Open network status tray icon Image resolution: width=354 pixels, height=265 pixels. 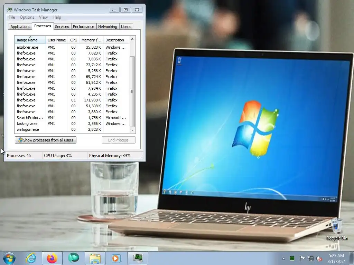(x=311, y=258)
